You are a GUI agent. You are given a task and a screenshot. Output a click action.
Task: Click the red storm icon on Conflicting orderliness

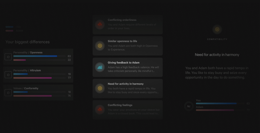100,24
